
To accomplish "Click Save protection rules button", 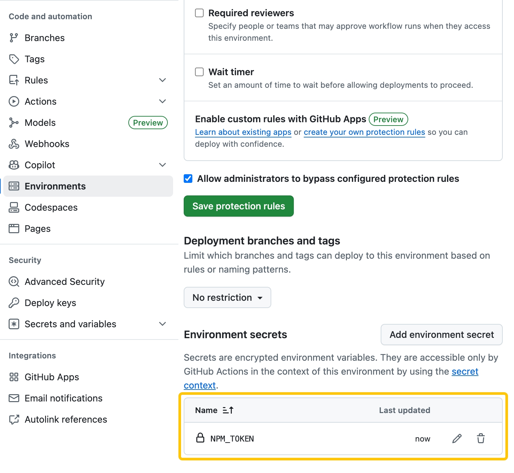I will [x=238, y=206].
